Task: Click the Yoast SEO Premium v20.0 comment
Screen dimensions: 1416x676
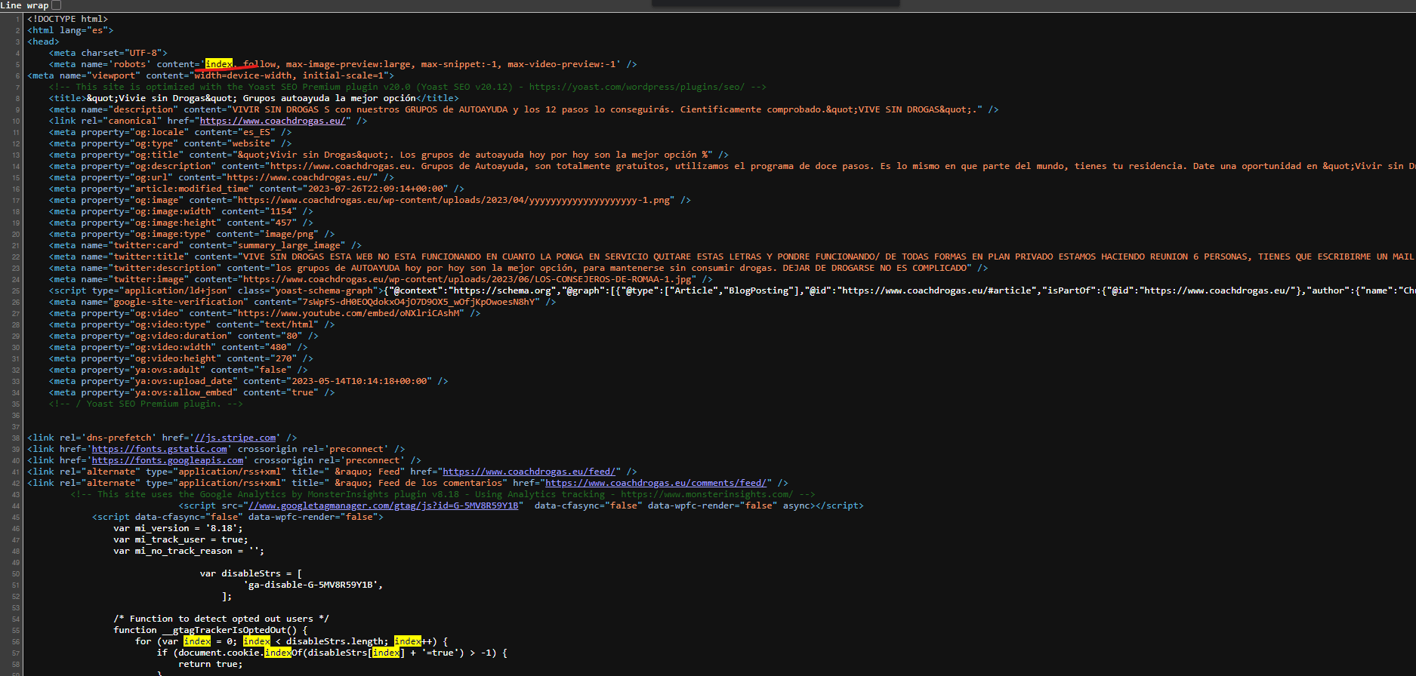Action: click(x=408, y=87)
